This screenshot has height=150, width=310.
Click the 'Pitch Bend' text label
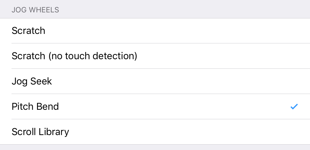coord(35,106)
